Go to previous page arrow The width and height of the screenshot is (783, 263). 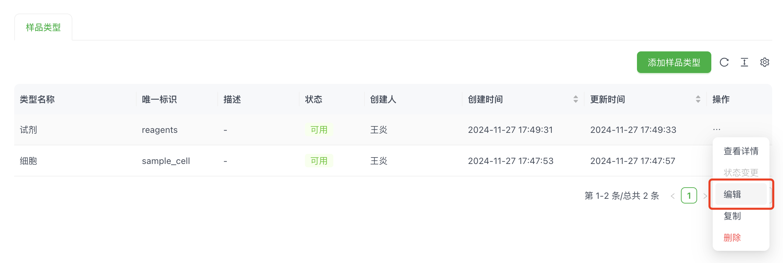point(672,196)
